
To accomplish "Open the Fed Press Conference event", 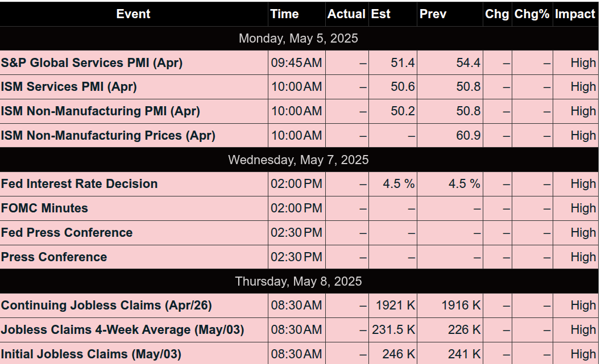I will [x=67, y=233].
